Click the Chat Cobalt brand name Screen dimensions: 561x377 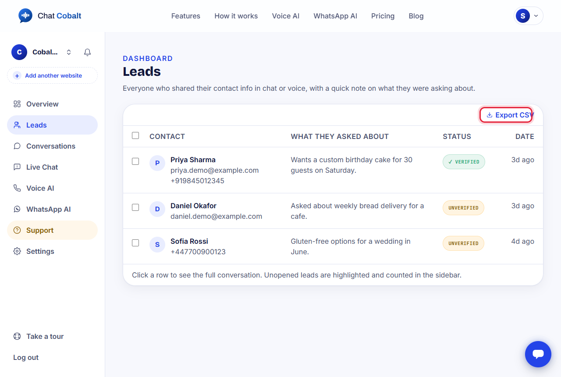coord(60,16)
